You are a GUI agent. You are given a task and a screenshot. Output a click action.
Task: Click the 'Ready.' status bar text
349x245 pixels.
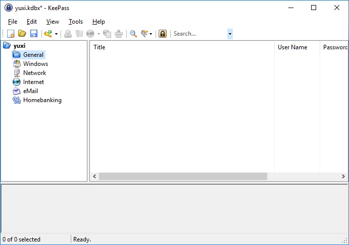[x=82, y=239]
